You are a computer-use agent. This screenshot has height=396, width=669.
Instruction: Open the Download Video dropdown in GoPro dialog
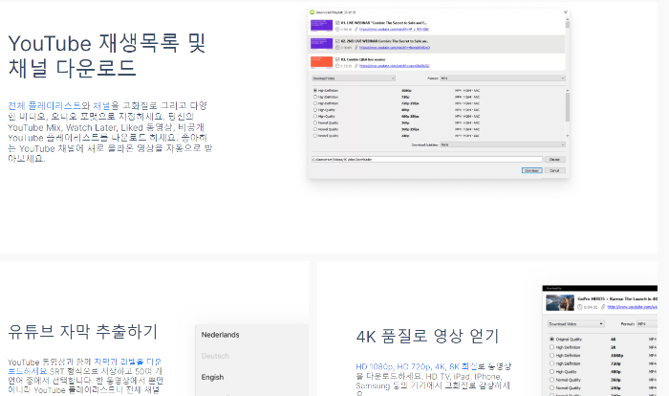coord(576,324)
